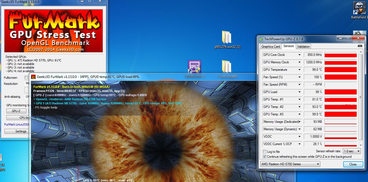
Task: Launch the CPU-Z desktop shortcut
Action: (x=194, y=67)
